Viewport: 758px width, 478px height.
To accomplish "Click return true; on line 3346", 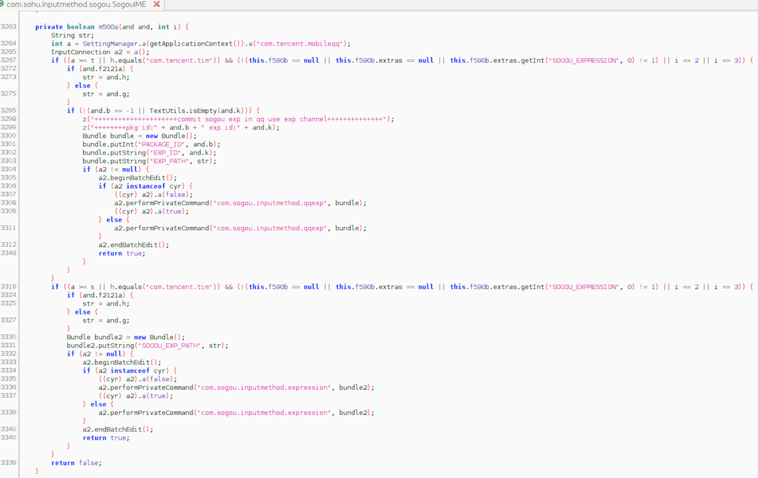I will coord(122,253).
